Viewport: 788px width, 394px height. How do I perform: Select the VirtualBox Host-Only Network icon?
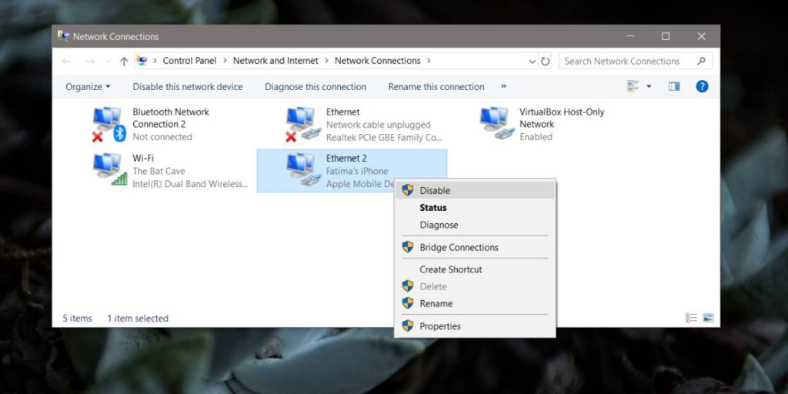tap(496, 124)
